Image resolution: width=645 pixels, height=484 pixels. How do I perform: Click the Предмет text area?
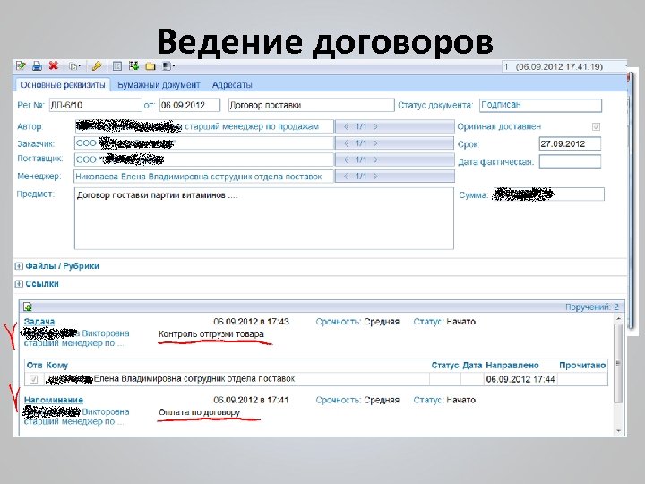[264, 219]
